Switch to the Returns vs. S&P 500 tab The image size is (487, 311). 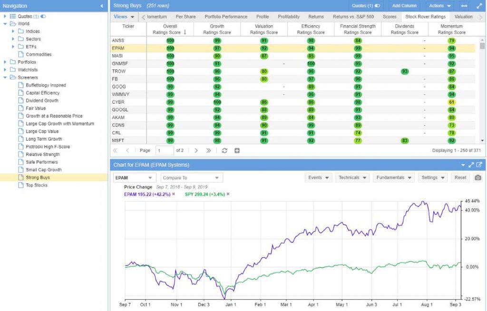[x=354, y=16]
